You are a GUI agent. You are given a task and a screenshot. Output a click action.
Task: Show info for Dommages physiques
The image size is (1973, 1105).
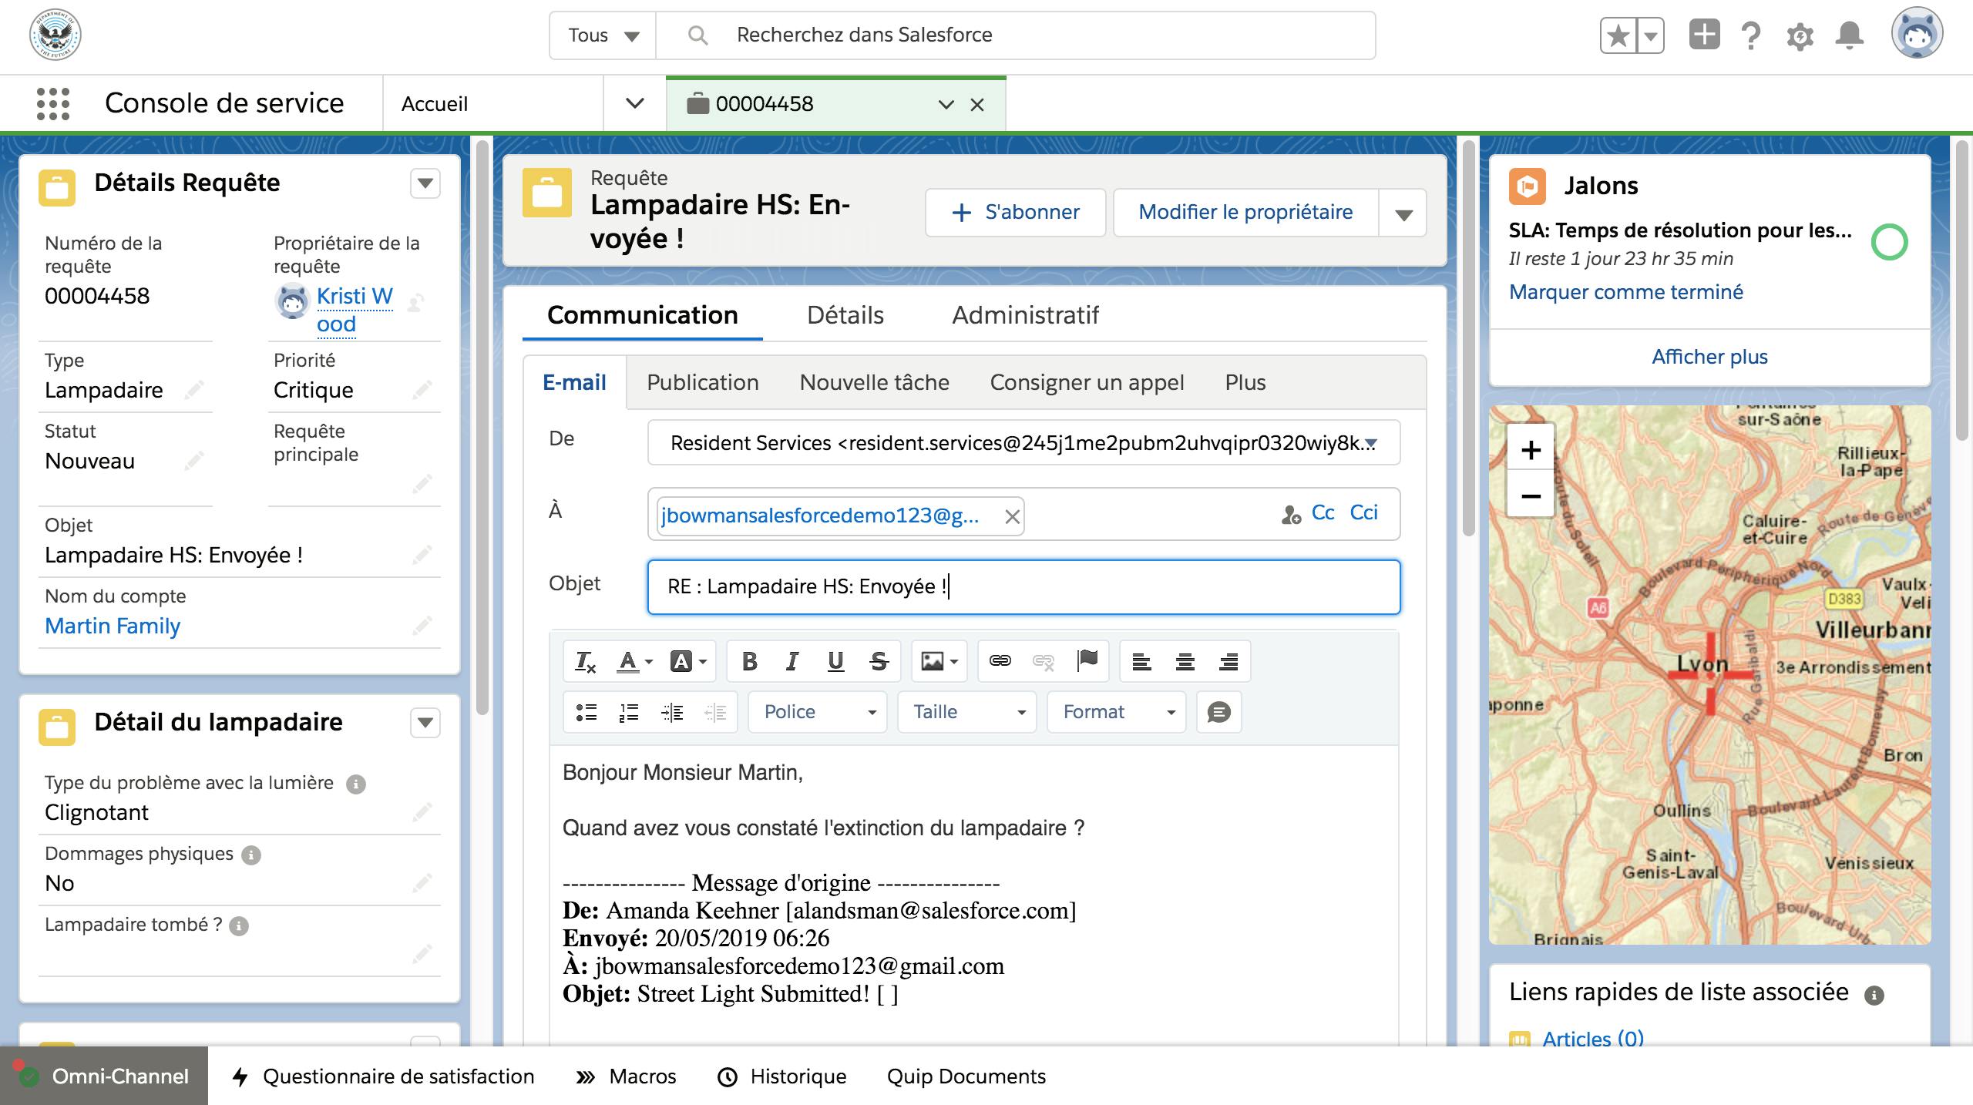[251, 855]
